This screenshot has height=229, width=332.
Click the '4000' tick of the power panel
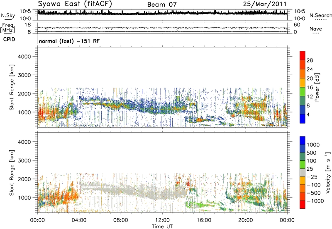24,57
